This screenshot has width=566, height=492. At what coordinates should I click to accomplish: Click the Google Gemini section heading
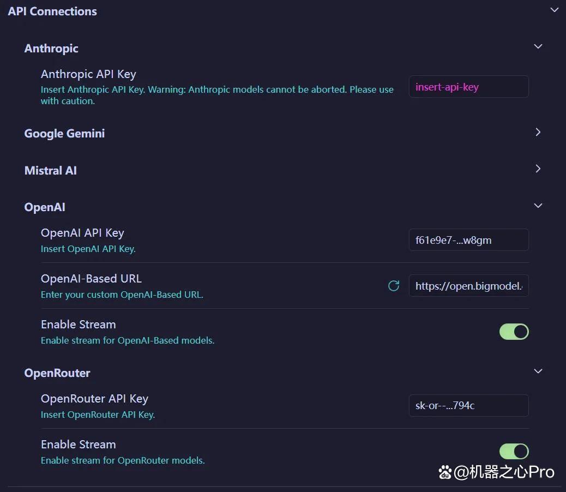(x=64, y=134)
